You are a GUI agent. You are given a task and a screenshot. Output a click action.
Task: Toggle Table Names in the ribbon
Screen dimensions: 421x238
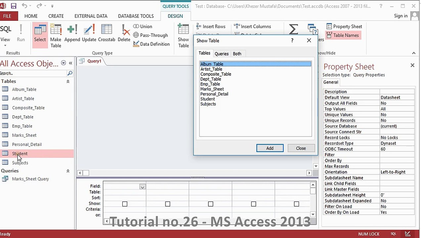343,35
